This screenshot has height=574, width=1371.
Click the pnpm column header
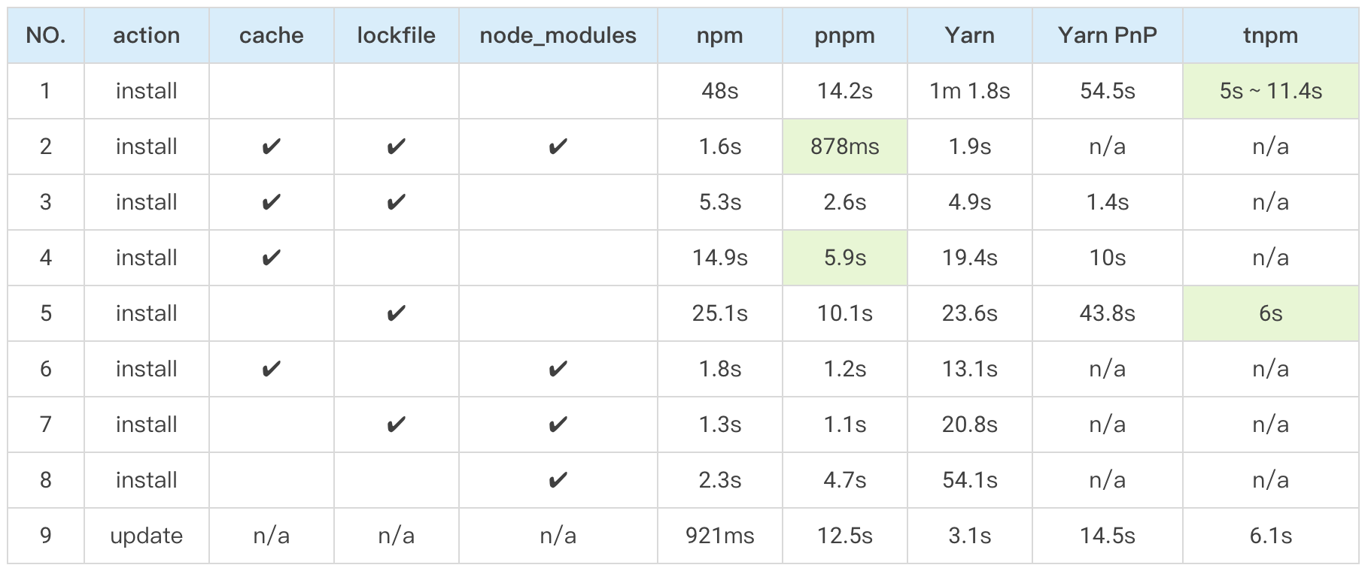coord(844,35)
